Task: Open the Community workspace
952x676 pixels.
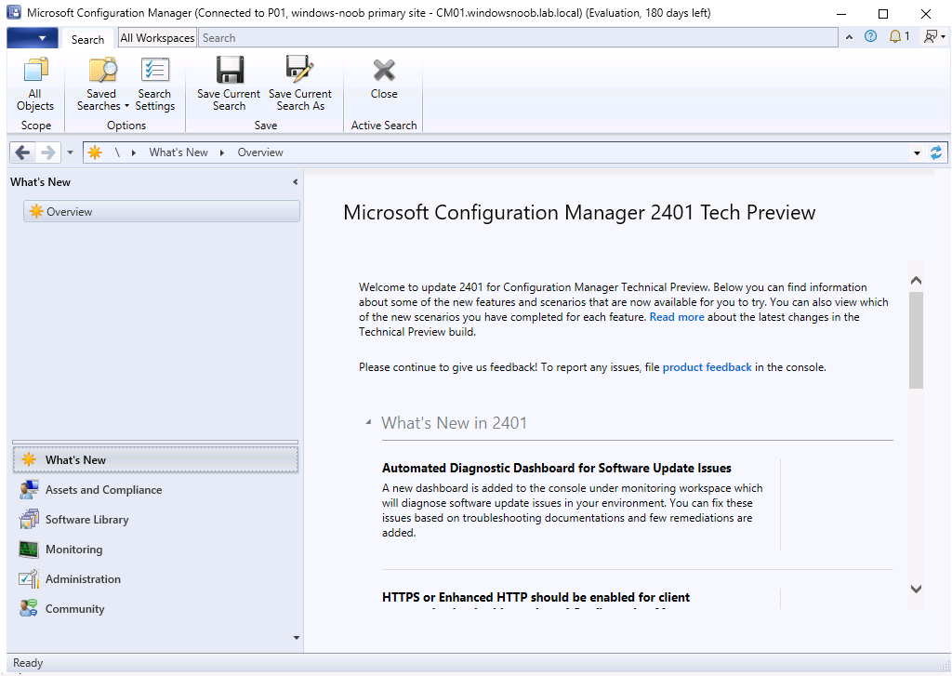Action: coord(155,608)
